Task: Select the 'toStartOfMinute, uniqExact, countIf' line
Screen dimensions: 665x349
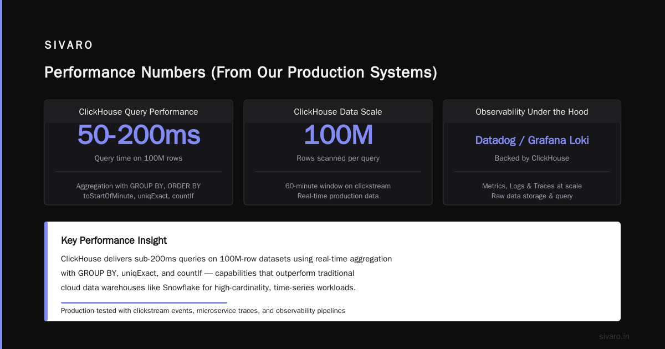Action: pos(139,196)
